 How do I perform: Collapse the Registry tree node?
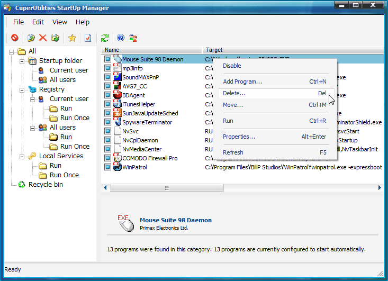(22, 90)
